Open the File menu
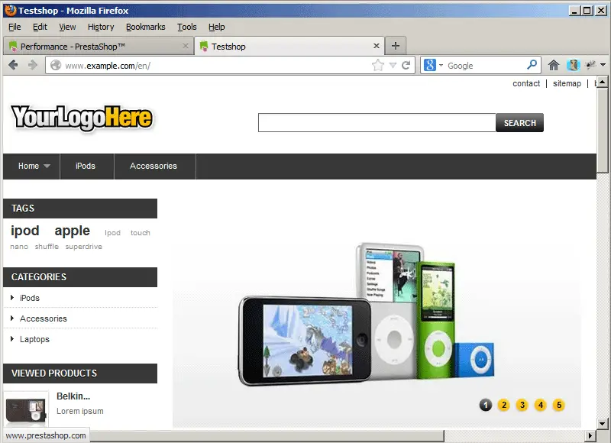611x443 pixels. [15, 27]
